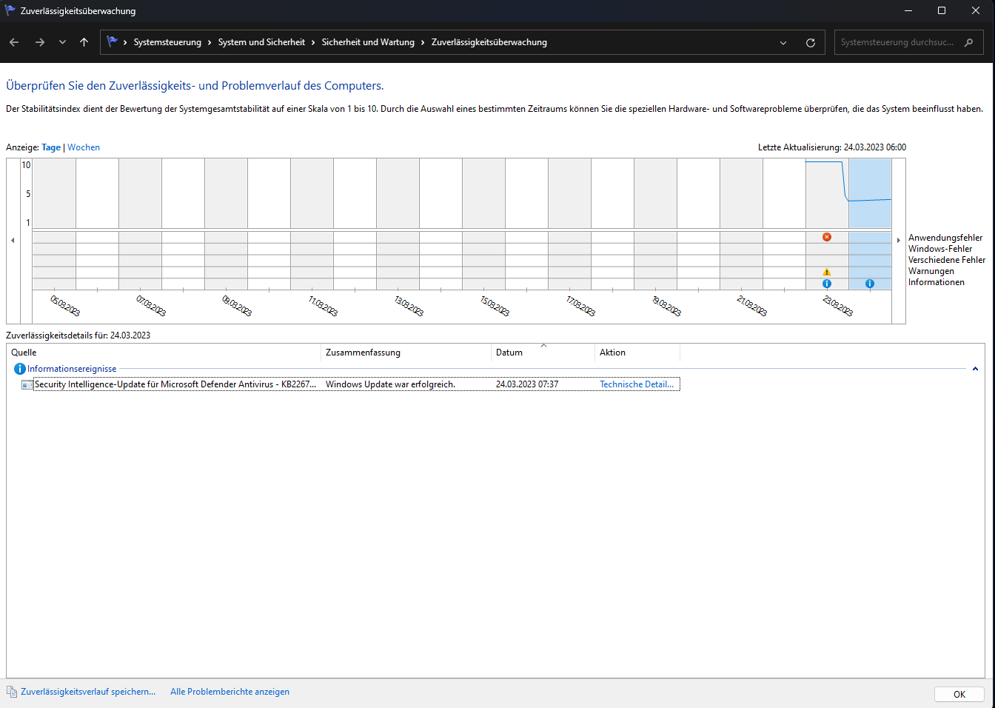Click the red application error icon in the chart

coord(827,236)
